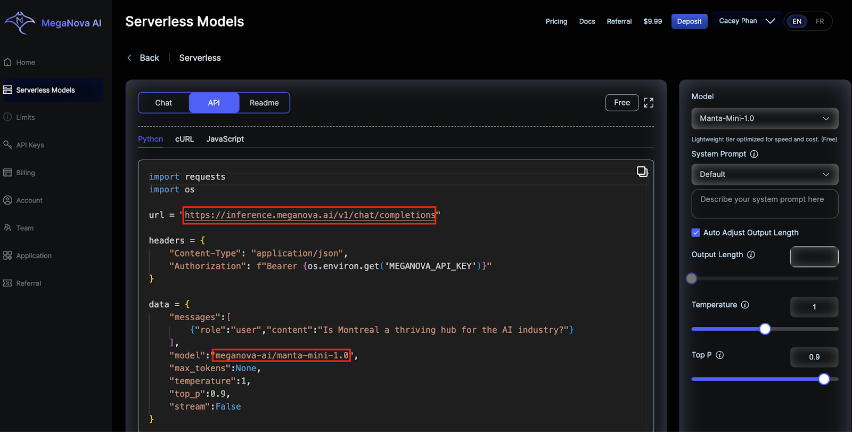Expand the Default system prompt dropdown
The height and width of the screenshot is (432, 852).
click(x=764, y=174)
